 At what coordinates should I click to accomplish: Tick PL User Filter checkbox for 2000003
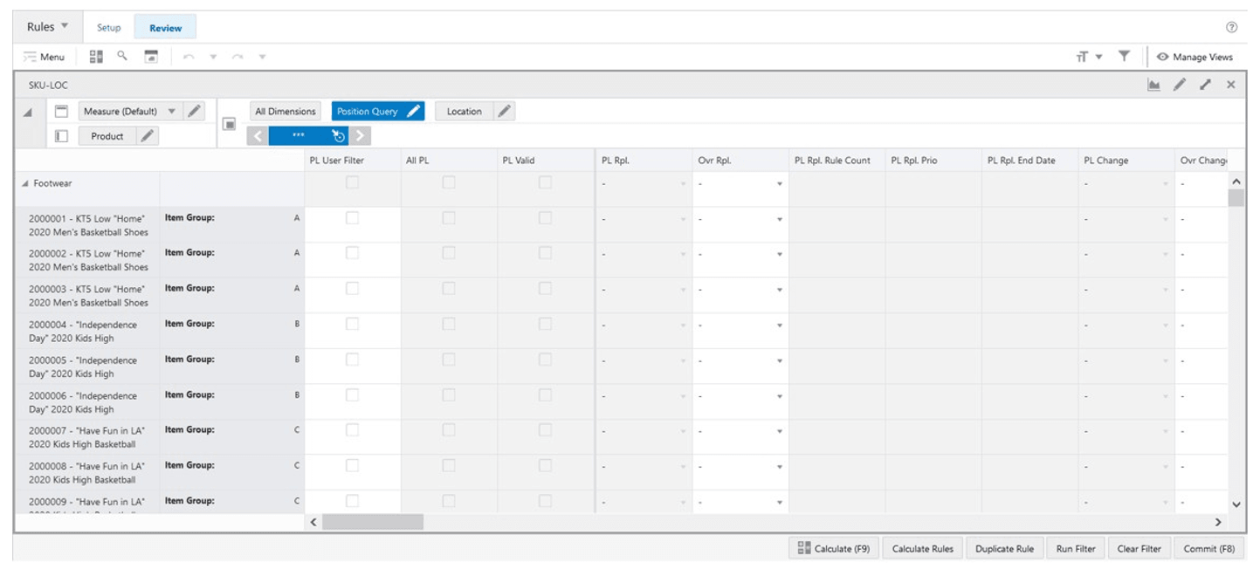352,289
